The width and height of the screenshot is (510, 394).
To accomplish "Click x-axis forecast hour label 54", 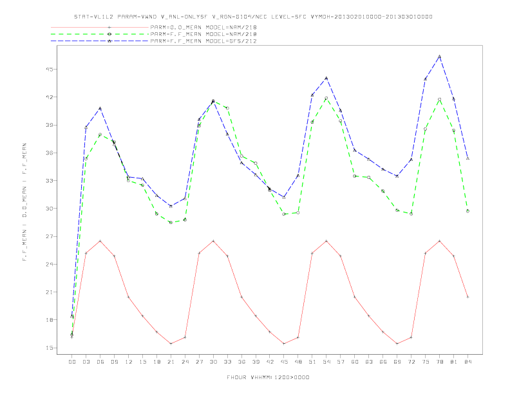I will click(326, 362).
